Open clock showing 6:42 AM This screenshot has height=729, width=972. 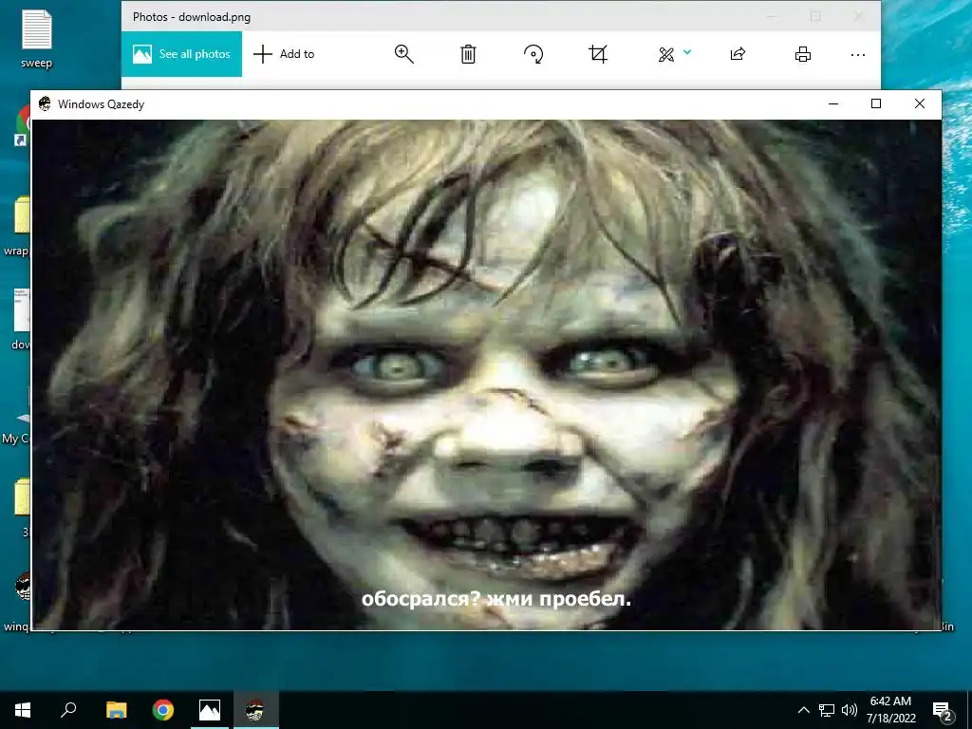[x=890, y=710]
